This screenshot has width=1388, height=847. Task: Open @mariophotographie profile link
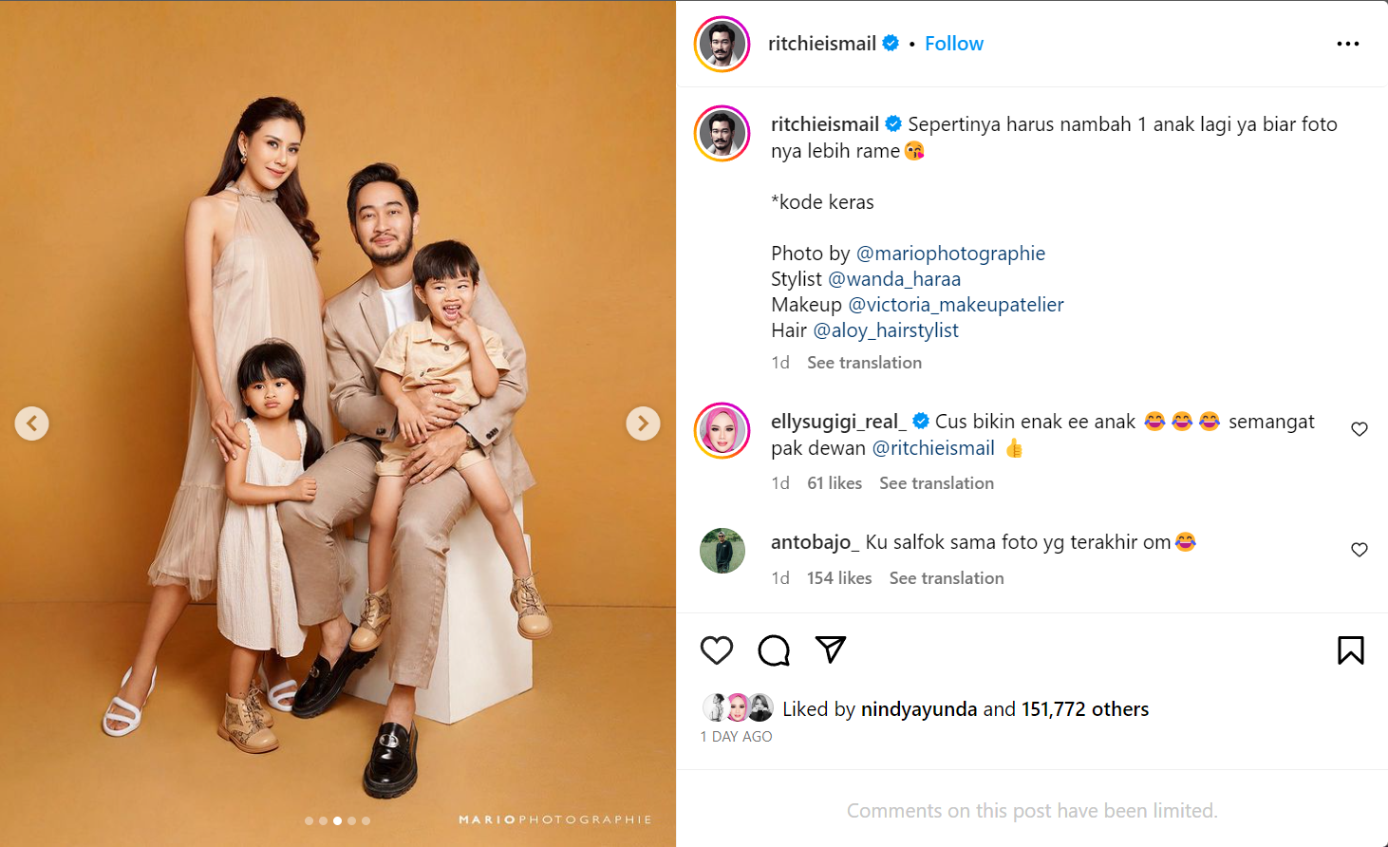coord(950,254)
